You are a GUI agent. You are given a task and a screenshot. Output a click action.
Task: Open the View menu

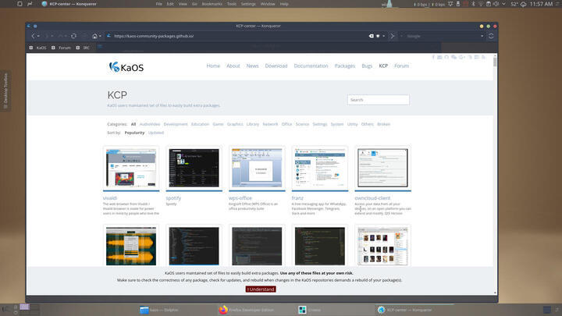[x=183, y=4]
